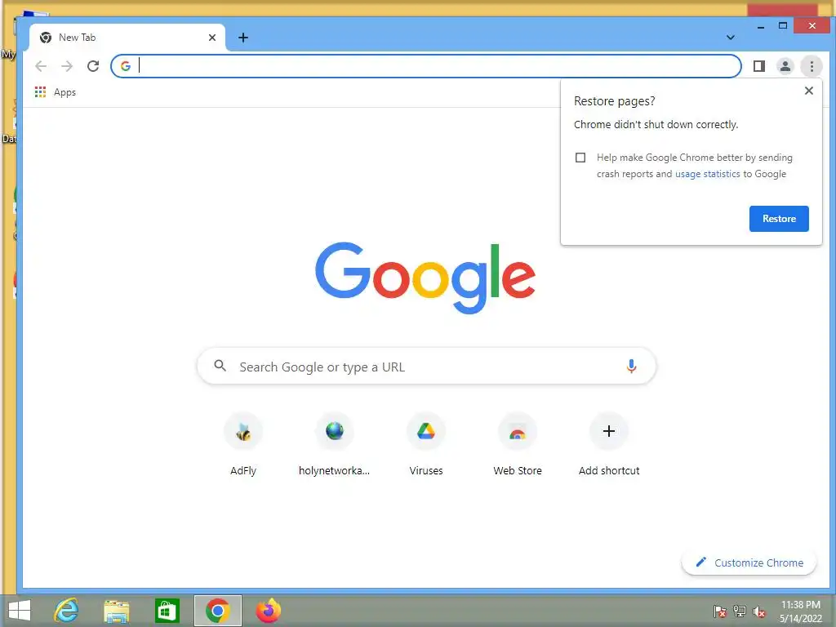Click the forward navigation arrow
Viewport: 836px width, 627px height.
point(67,66)
